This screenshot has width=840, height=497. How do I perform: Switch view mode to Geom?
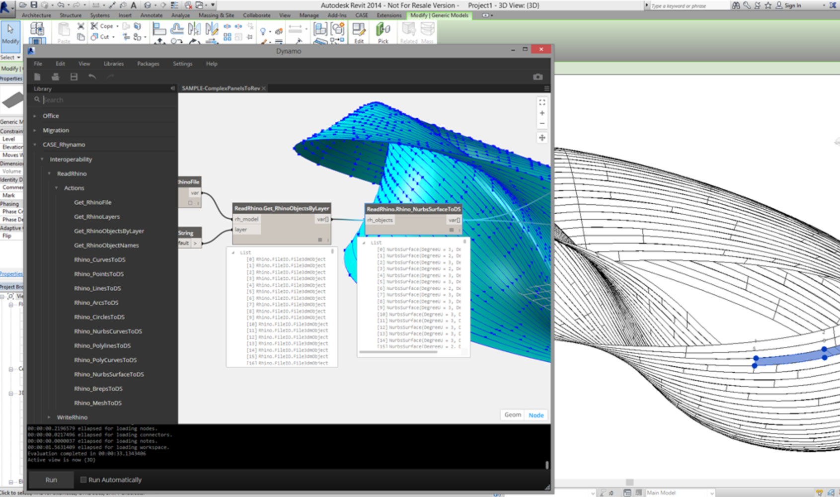point(512,414)
